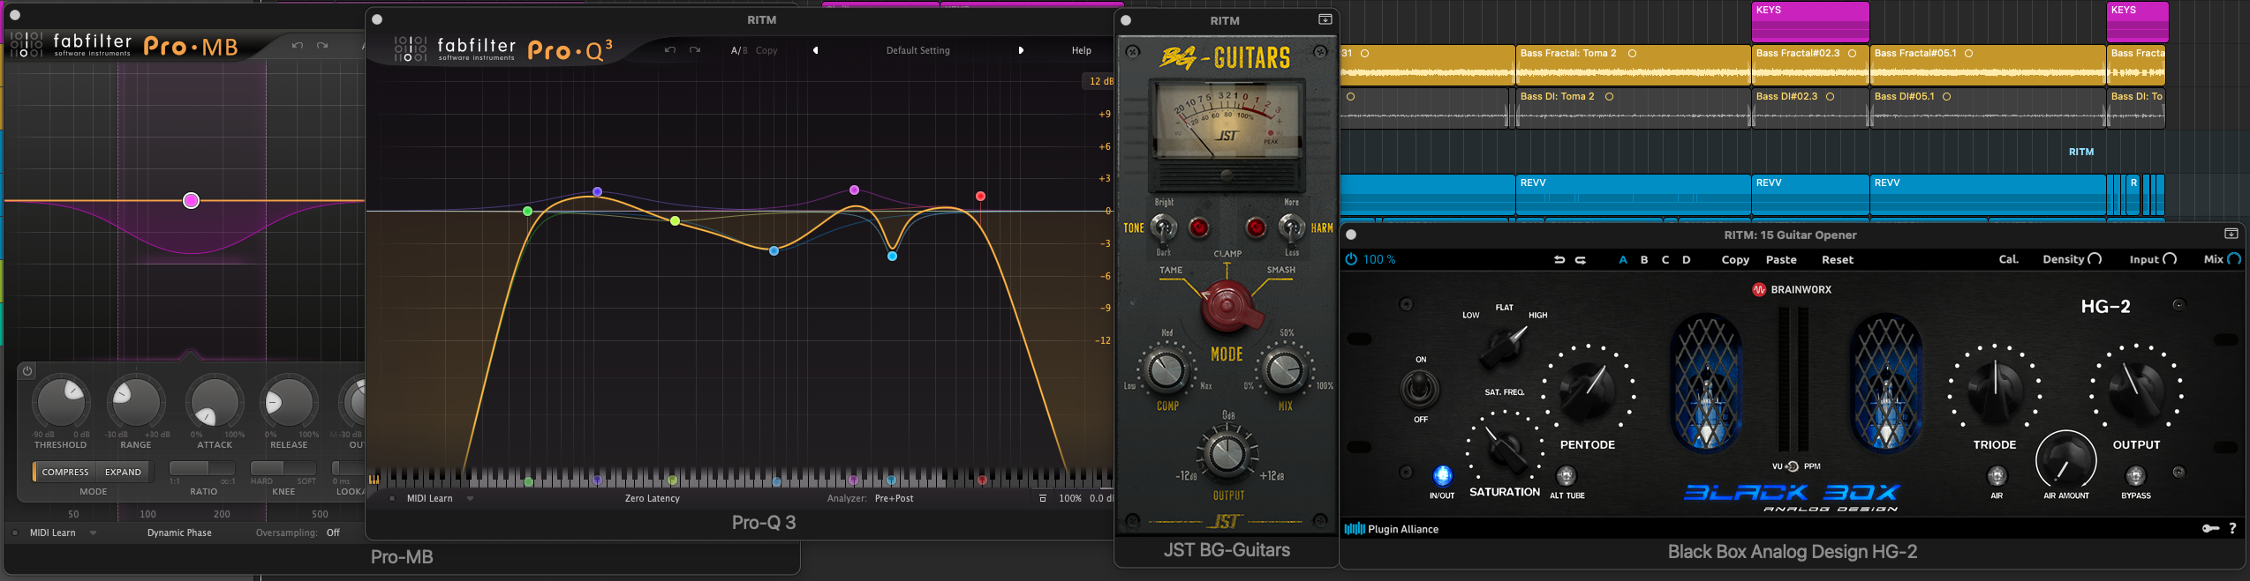Open Pro-MB MIDI Learn dropdown arrow
This screenshot has width=2250, height=581.
pyautogui.click(x=94, y=533)
